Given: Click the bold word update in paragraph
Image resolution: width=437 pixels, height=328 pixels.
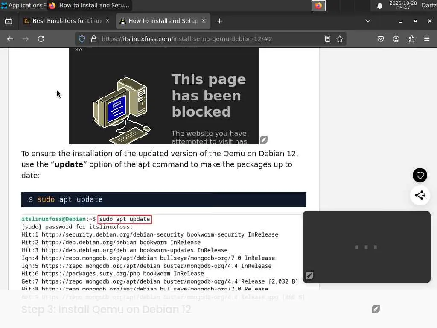Looking at the screenshot, I should pos(69,164).
